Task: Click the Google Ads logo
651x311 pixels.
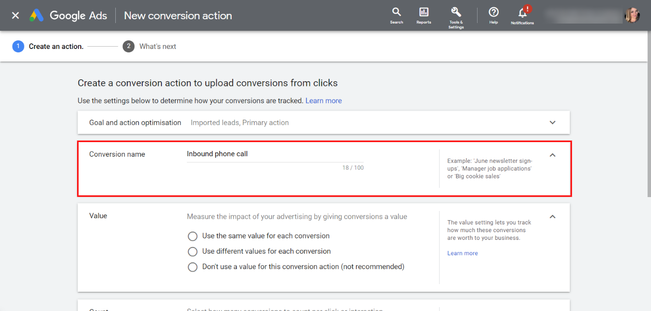Action: [x=68, y=15]
